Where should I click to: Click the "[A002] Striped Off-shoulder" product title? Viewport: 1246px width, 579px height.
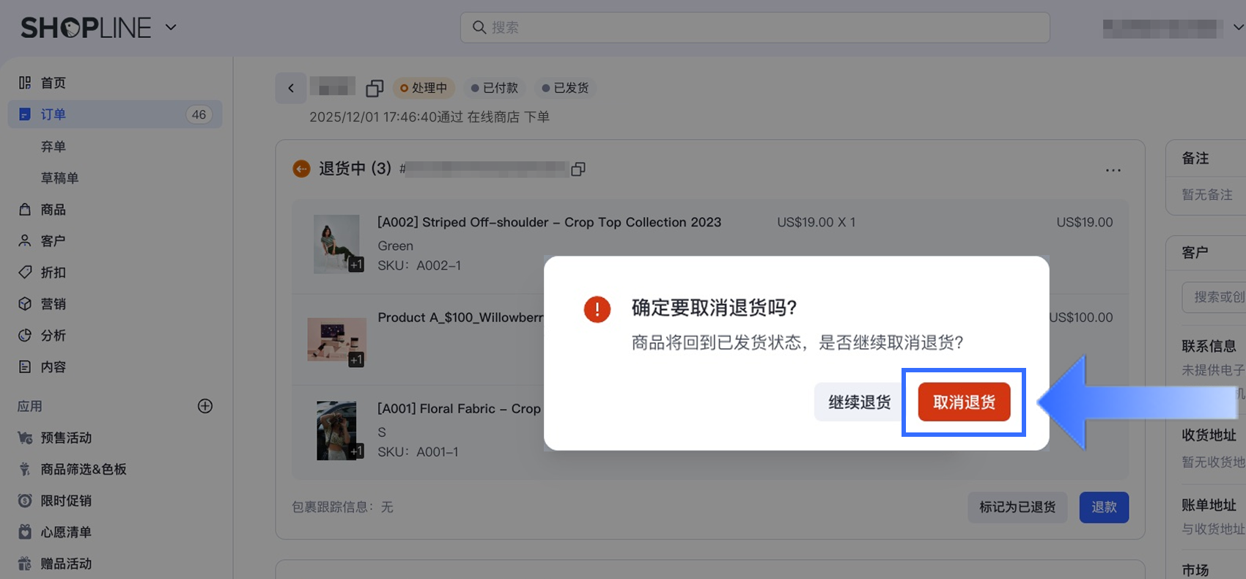pos(549,222)
